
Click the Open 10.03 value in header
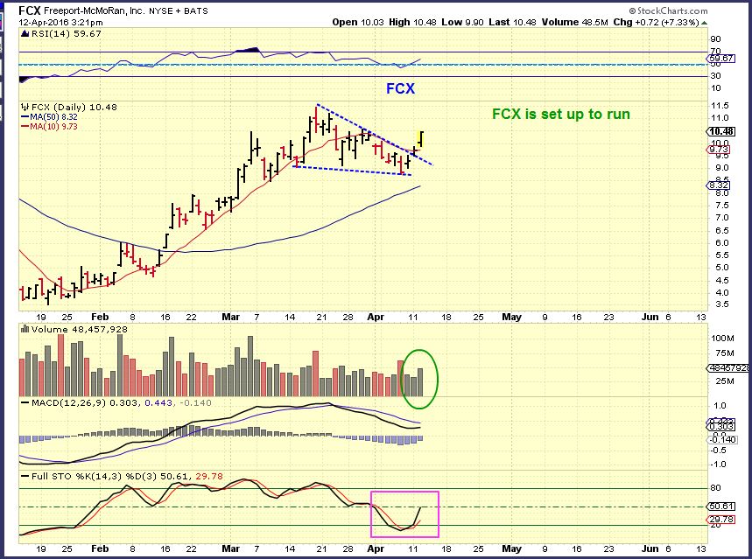(358, 22)
